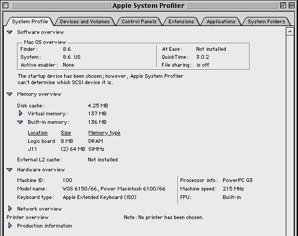Click the window zoom box icon
The height and width of the screenshot is (236, 298).
click(283, 5)
